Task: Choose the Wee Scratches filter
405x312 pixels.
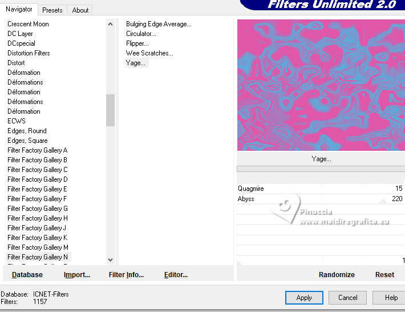Action: coord(149,53)
